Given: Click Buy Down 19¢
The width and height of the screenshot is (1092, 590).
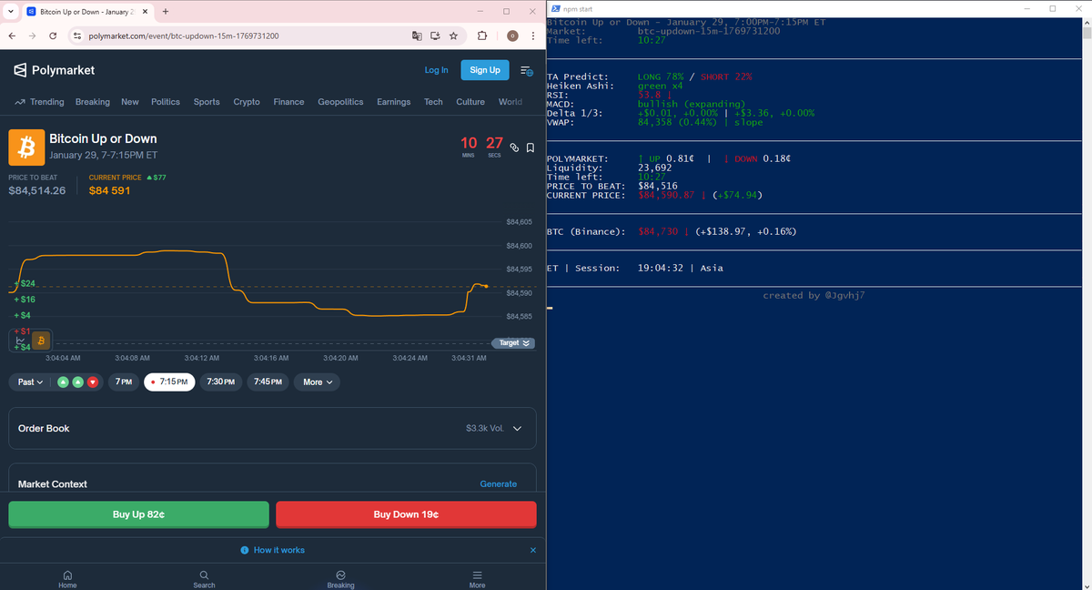Looking at the screenshot, I should (x=406, y=514).
